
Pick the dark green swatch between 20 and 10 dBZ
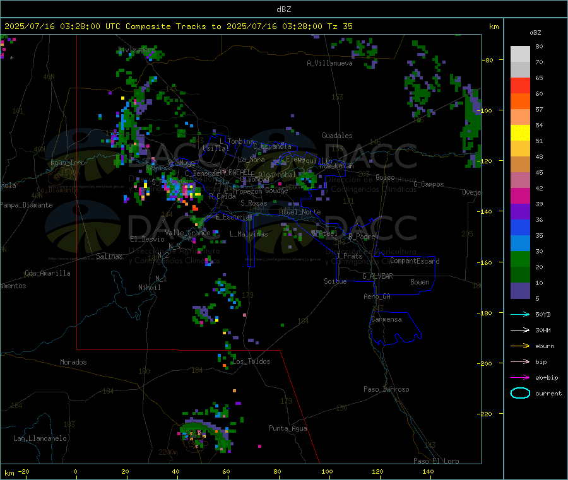point(520,275)
